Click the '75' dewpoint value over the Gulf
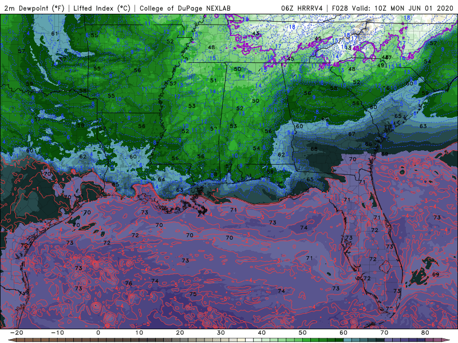Screen dimensions: 458x343 [x=193, y=294]
